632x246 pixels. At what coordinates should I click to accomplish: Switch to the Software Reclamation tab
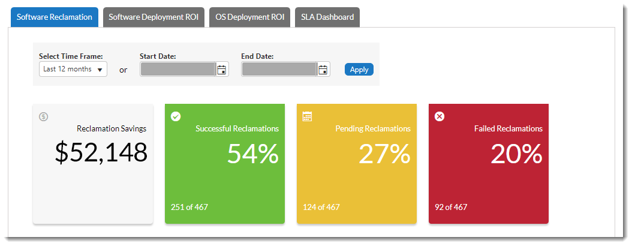55,17
